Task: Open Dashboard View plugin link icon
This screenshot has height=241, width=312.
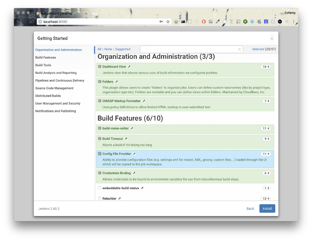Action: (129, 67)
